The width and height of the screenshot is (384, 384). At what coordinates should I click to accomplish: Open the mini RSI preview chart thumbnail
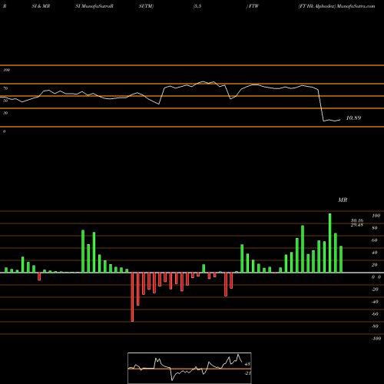190,368
